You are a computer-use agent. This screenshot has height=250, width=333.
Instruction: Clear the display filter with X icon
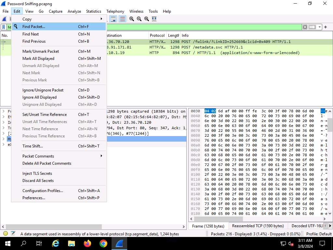pos(305,27)
